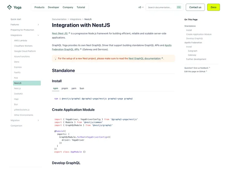Open the Company menu

tap(68, 7)
